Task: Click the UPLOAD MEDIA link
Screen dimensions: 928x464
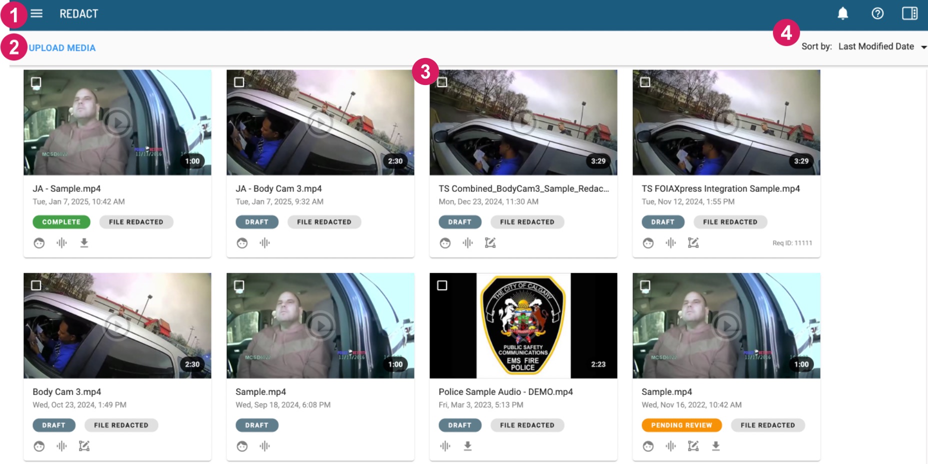Action: [62, 48]
